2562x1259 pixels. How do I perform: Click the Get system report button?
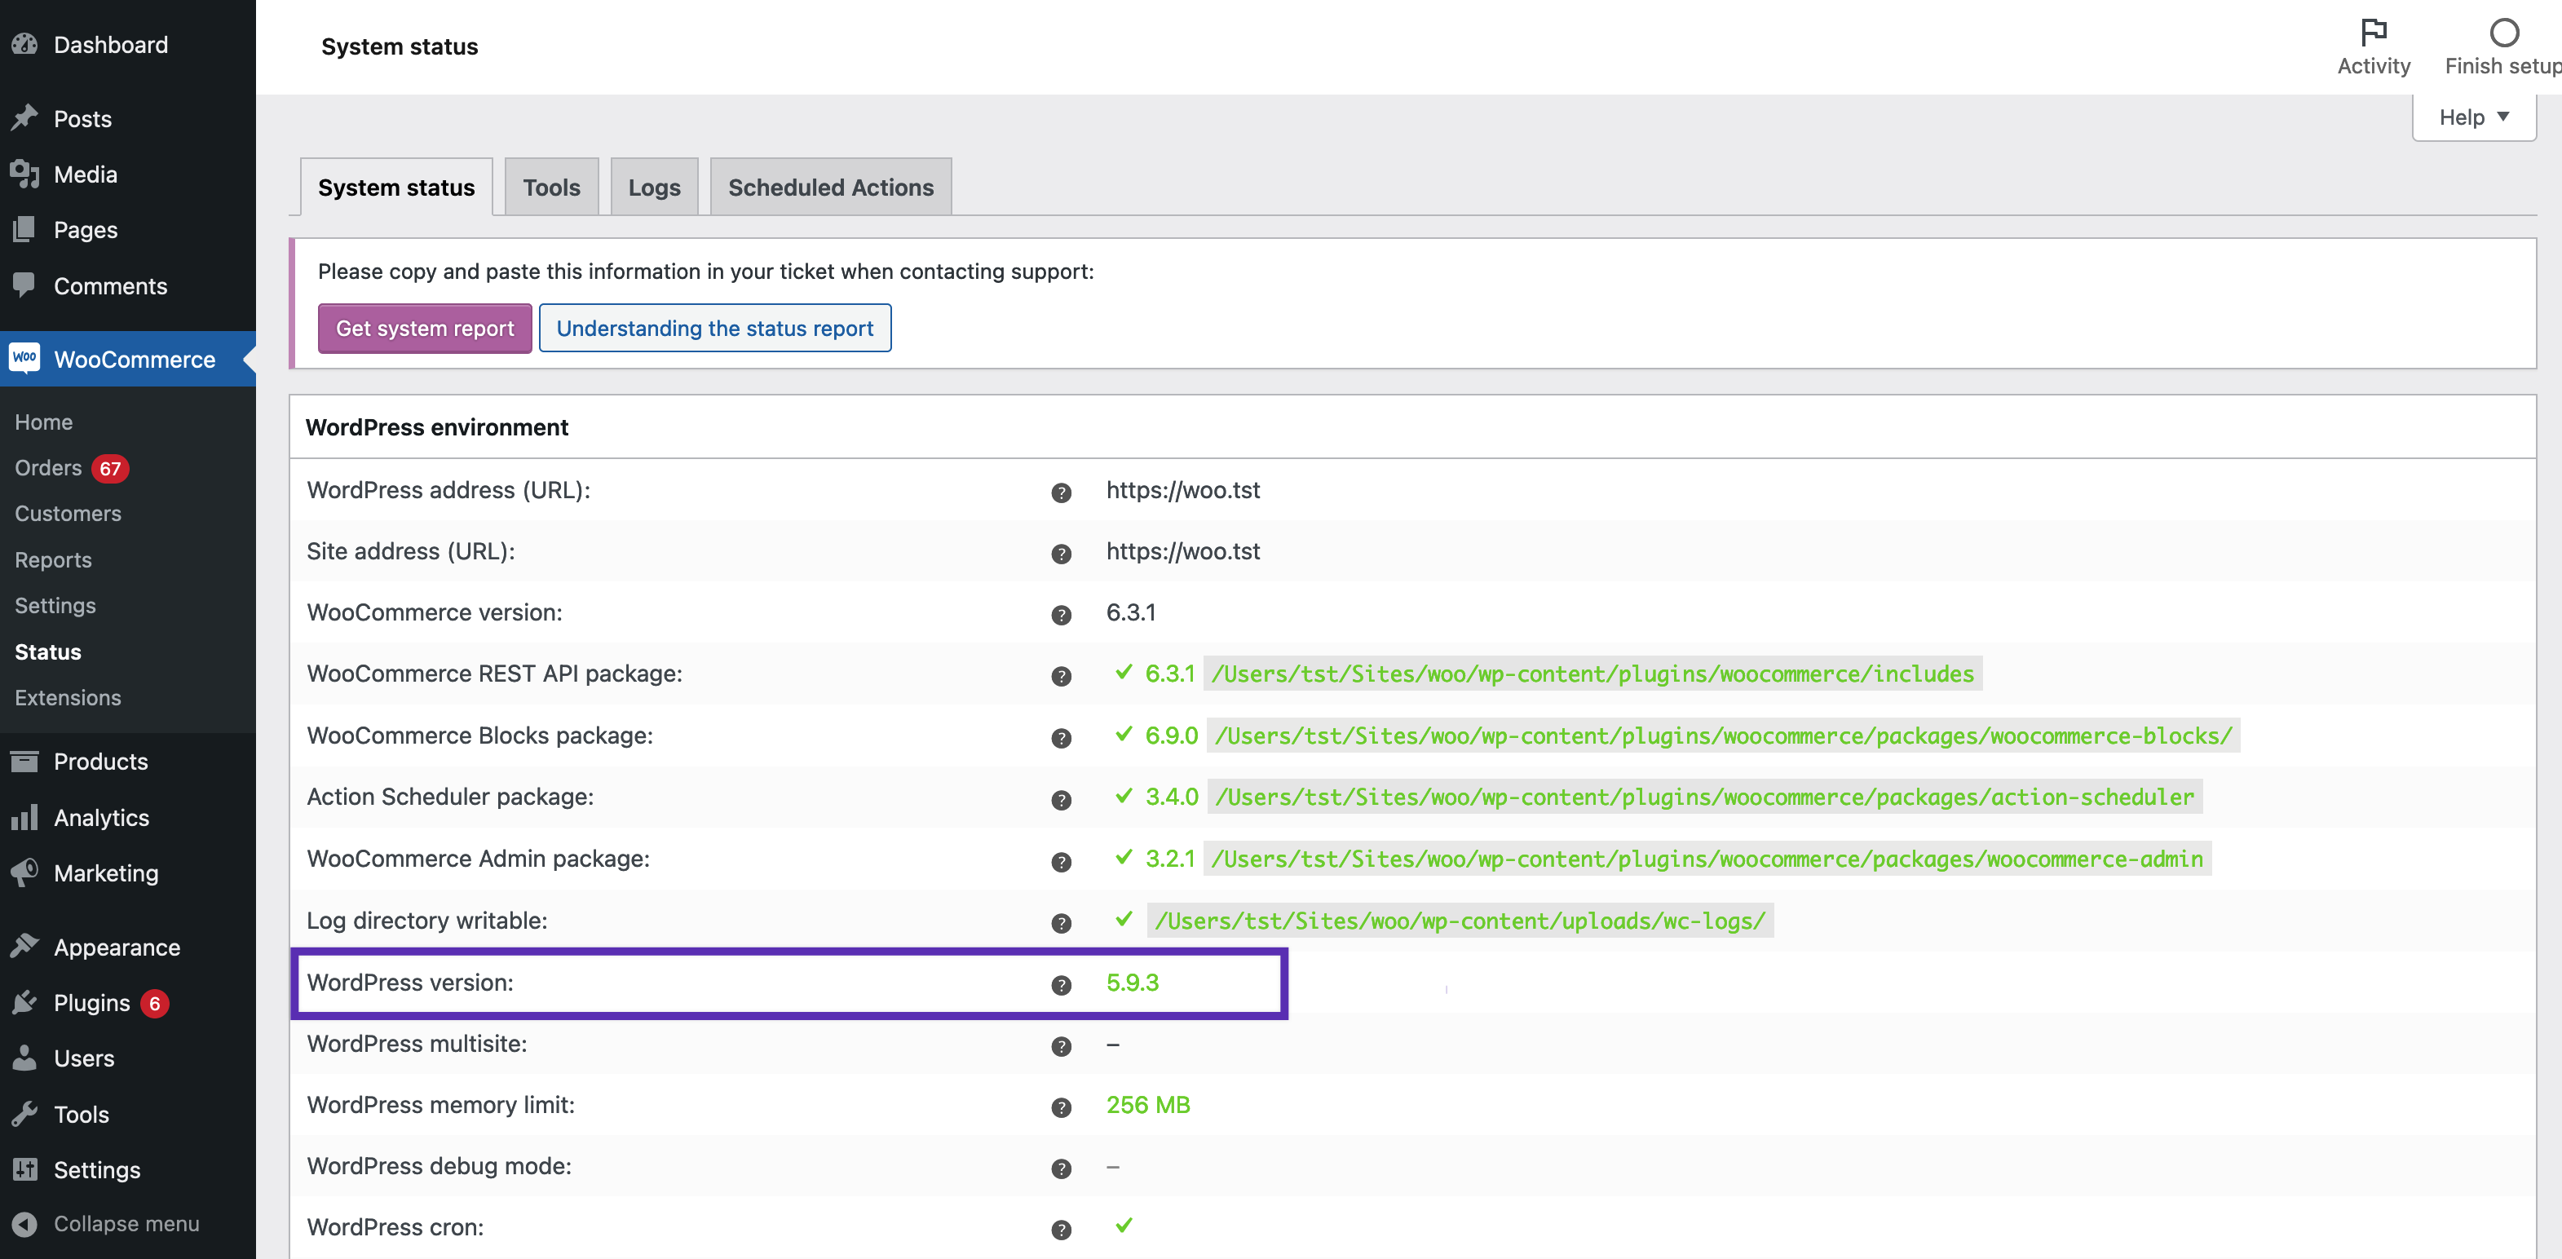(425, 328)
